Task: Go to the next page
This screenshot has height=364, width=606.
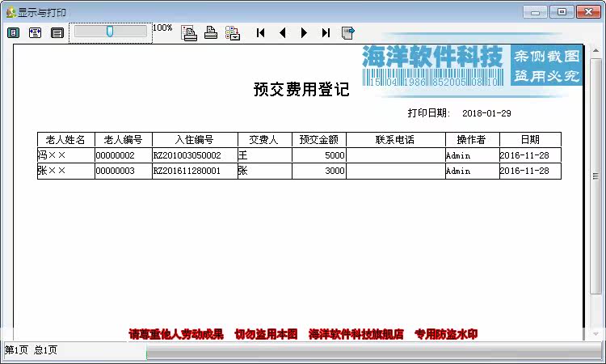Action: pyautogui.click(x=304, y=33)
